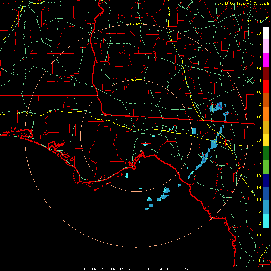The image size is (271, 271).
Task: Click the legend value "42"
Action: click(259, 104)
